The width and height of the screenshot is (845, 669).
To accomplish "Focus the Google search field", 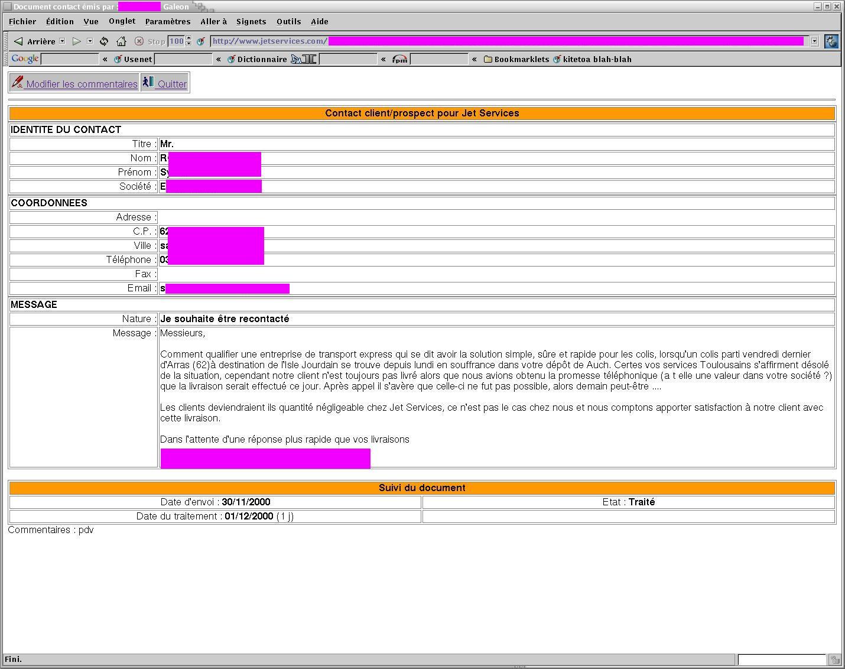I will [x=70, y=59].
